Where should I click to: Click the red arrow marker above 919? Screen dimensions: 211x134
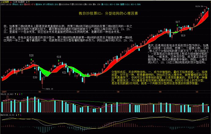181,32
